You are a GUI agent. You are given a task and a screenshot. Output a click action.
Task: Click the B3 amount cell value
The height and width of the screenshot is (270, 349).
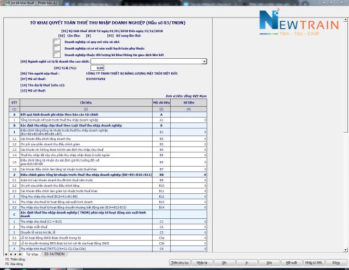[x=189, y=144]
